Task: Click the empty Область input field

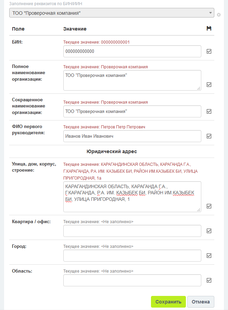Action: (132, 280)
